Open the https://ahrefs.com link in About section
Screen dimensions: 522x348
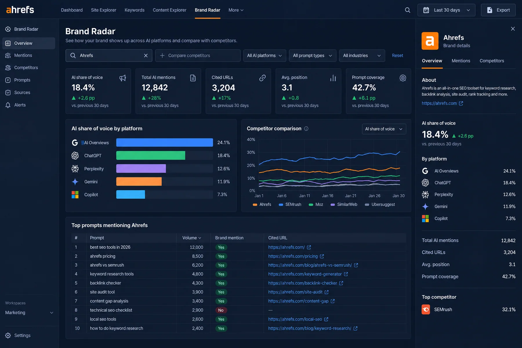click(x=442, y=103)
